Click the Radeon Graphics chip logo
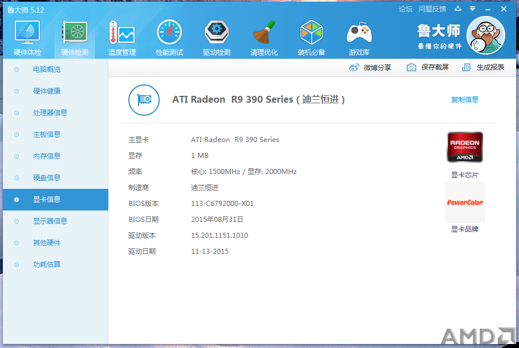The height and width of the screenshot is (348, 519). pyautogui.click(x=465, y=147)
